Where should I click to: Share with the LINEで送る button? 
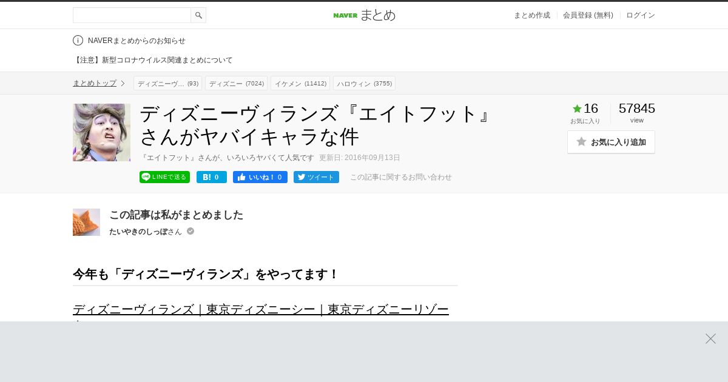tap(164, 177)
